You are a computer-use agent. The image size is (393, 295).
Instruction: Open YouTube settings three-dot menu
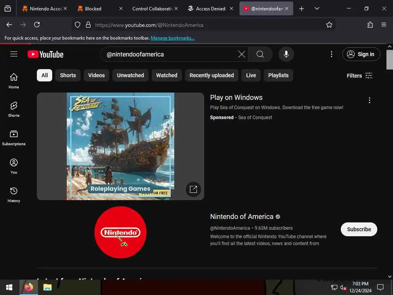[331, 54]
